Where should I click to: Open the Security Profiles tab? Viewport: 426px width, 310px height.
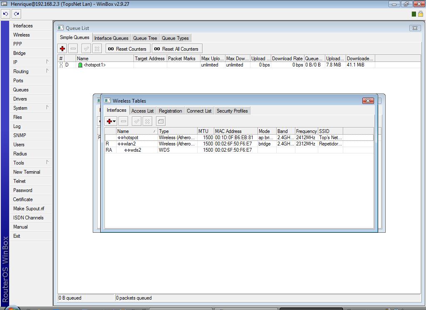pyautogui.click(x=232, y=111)
